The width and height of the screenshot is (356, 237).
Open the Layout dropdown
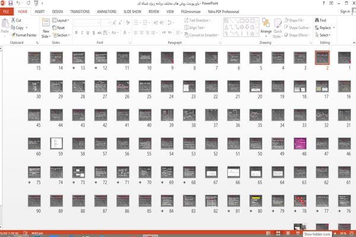(61, 20)
